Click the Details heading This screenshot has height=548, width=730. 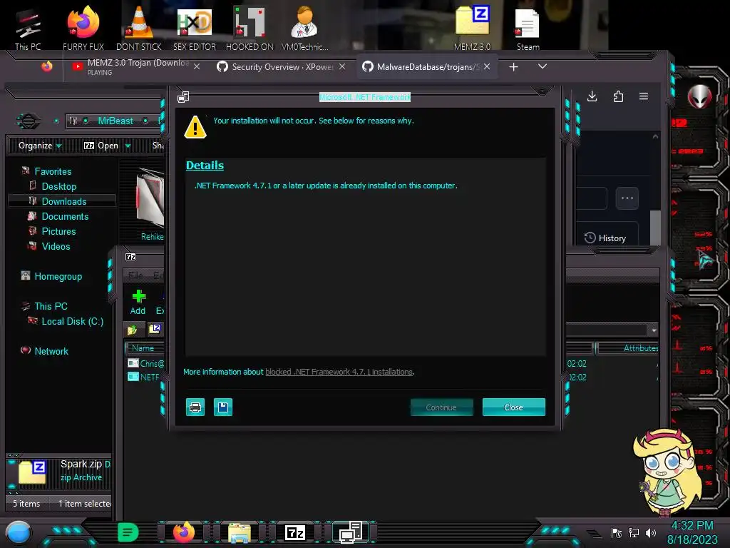click(205, 166)
